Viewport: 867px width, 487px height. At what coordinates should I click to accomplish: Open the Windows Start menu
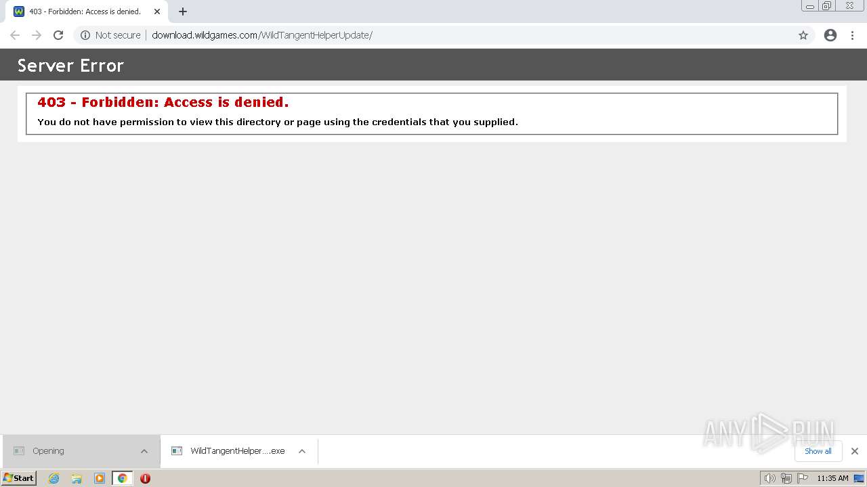[19, 478]
